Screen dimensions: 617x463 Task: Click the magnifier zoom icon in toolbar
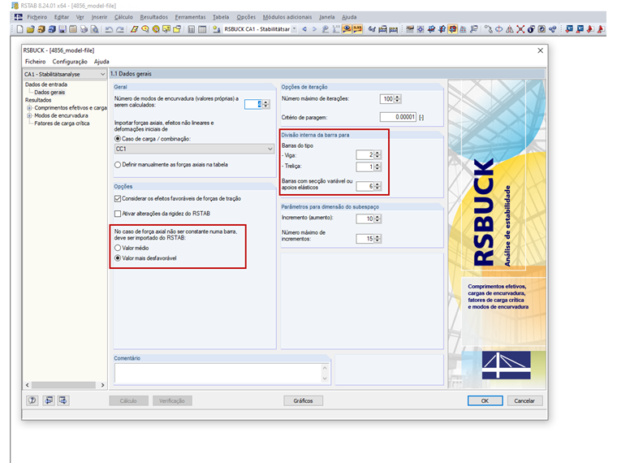point(145,29)
